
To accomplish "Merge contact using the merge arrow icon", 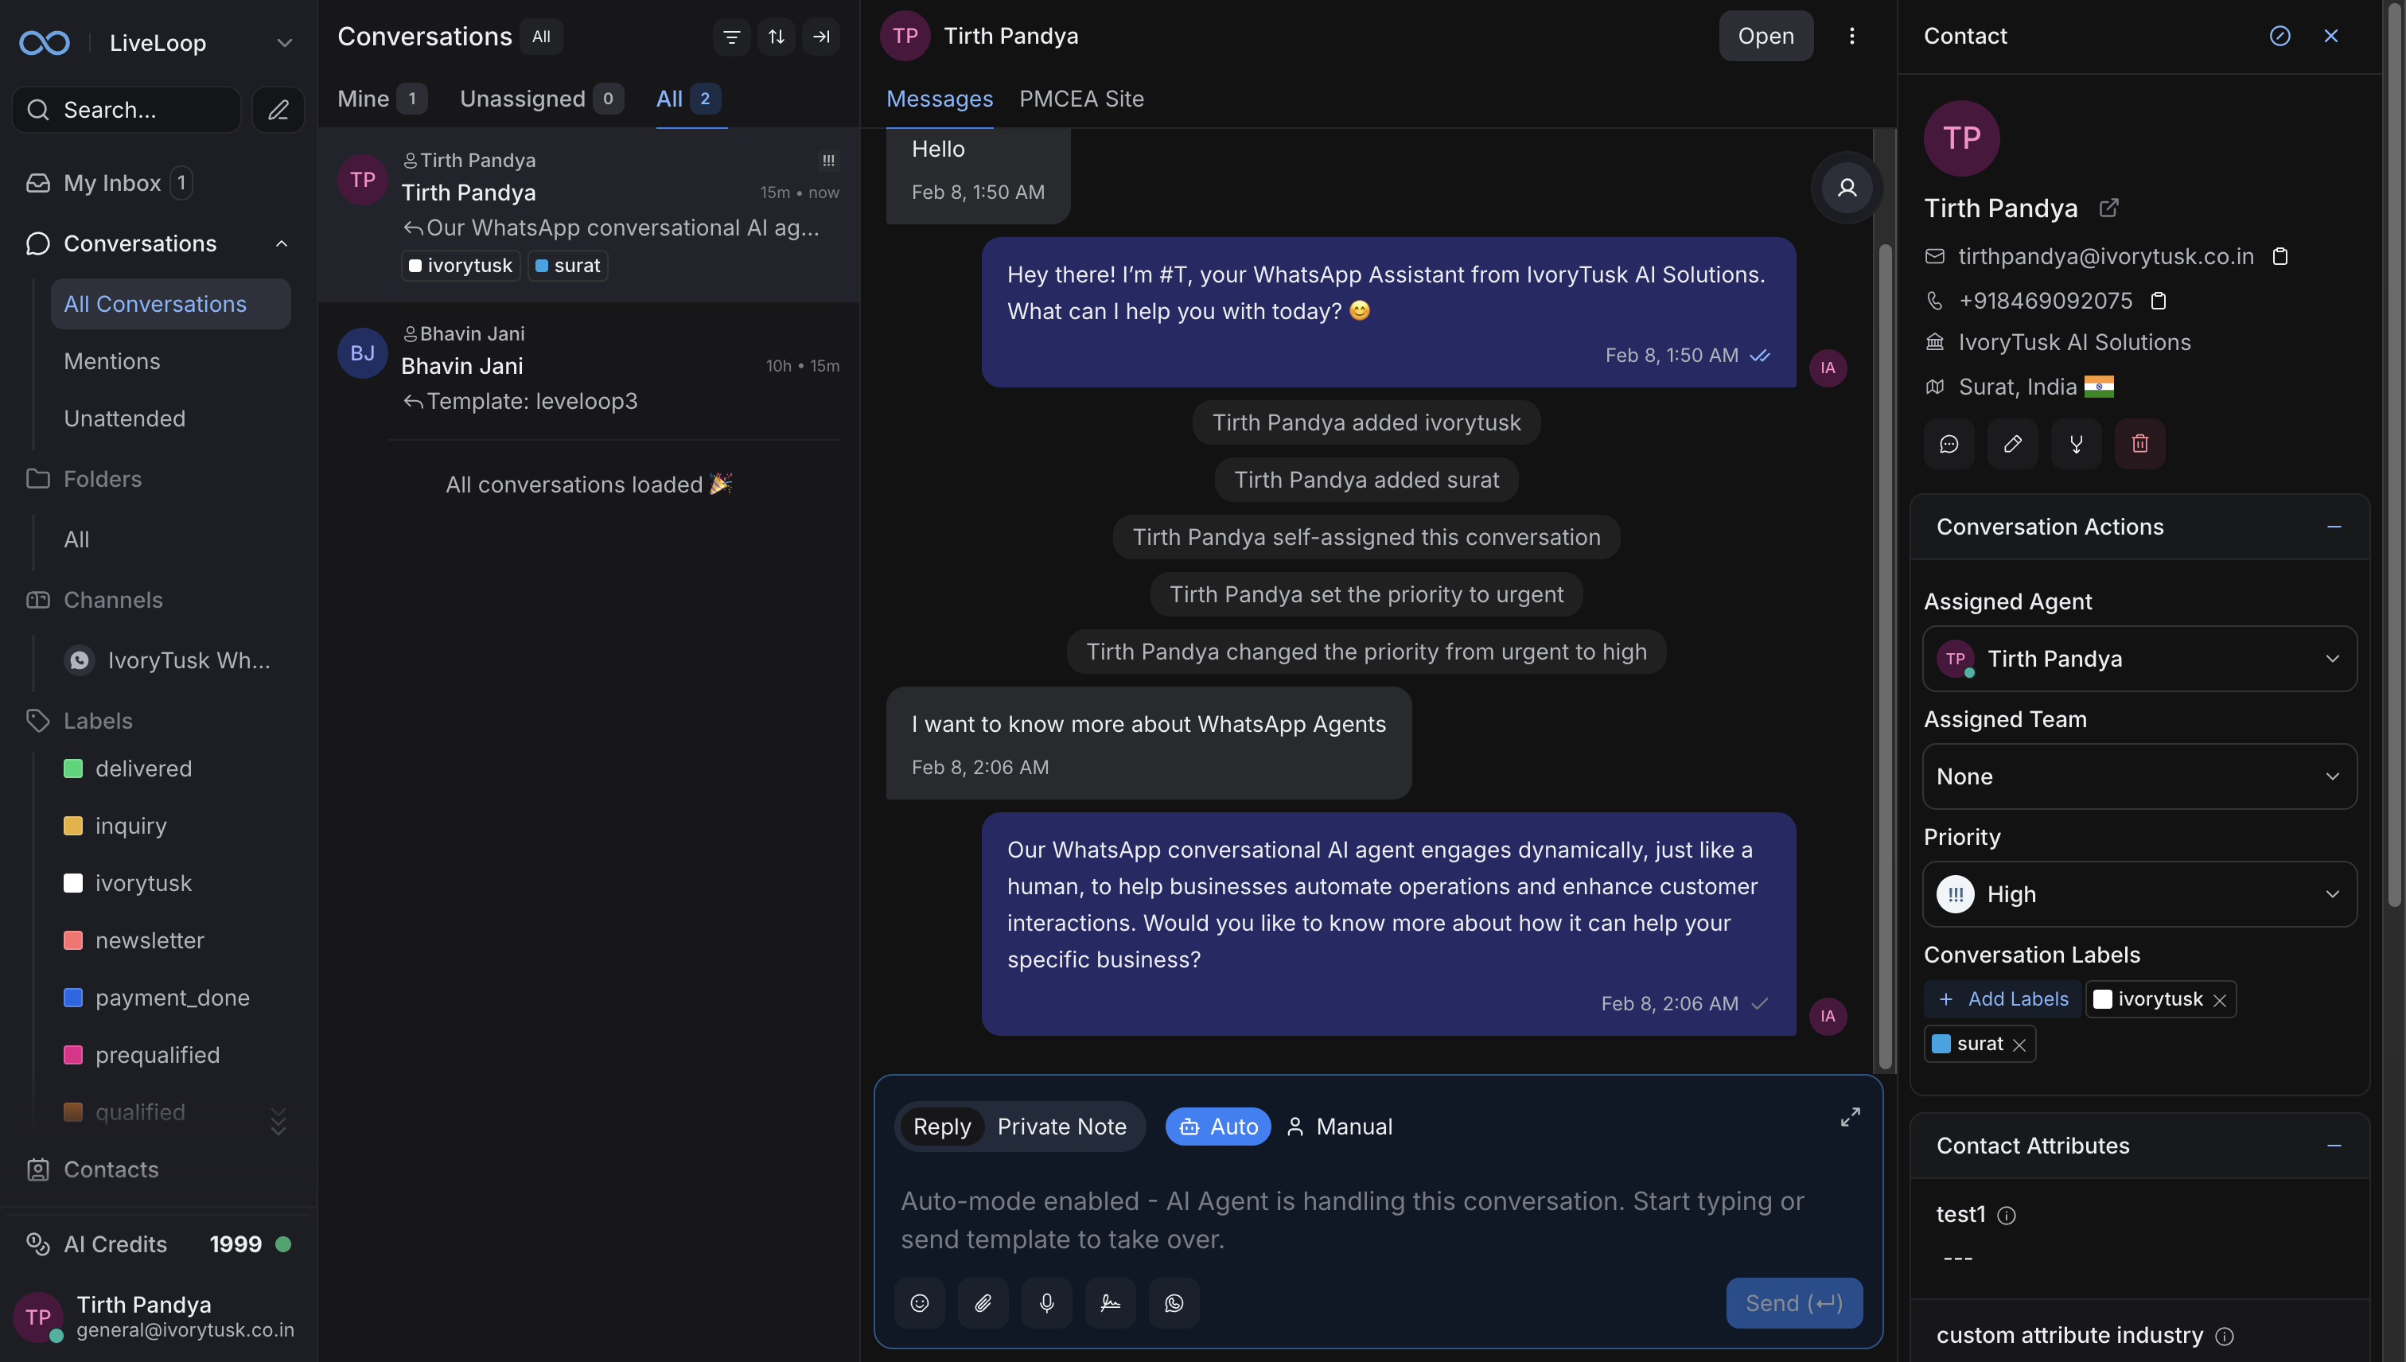I will [2076, 443].
